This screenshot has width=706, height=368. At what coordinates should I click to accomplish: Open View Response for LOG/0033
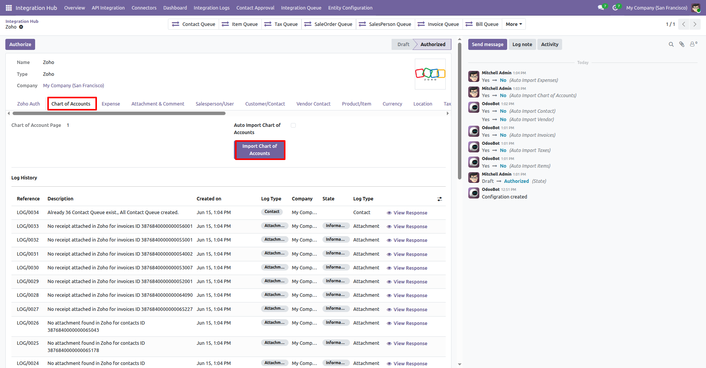pyautogui.click(x=407, y=227)
